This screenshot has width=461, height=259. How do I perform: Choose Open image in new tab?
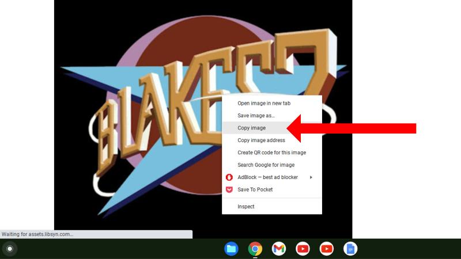tap(272, 103)
